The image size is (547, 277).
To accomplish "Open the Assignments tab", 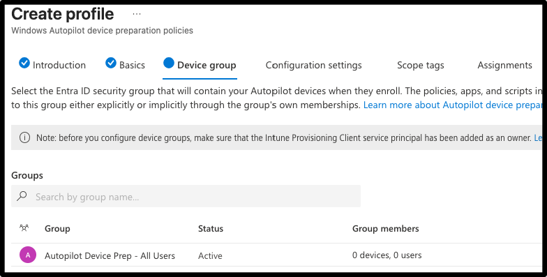I will 504,66.
